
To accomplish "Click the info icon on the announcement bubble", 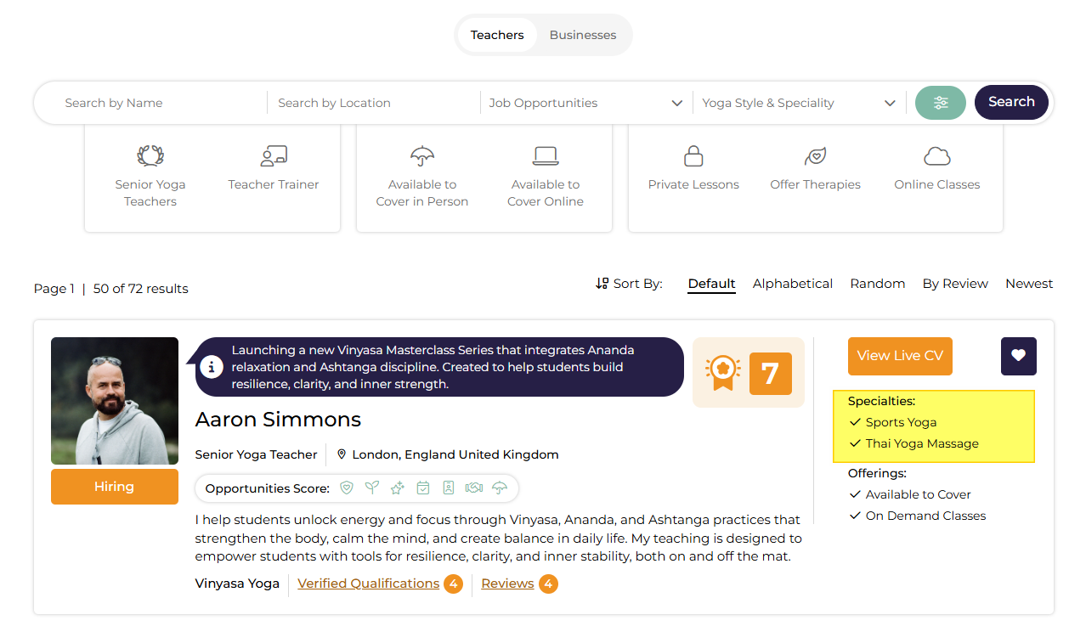I will (x=212, y=366).
